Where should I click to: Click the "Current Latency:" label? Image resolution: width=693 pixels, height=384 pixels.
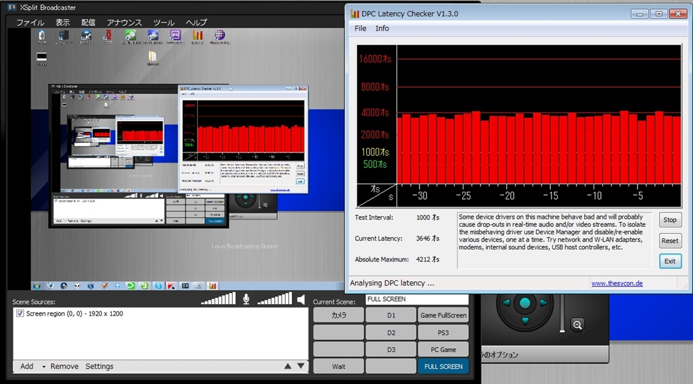378,238
